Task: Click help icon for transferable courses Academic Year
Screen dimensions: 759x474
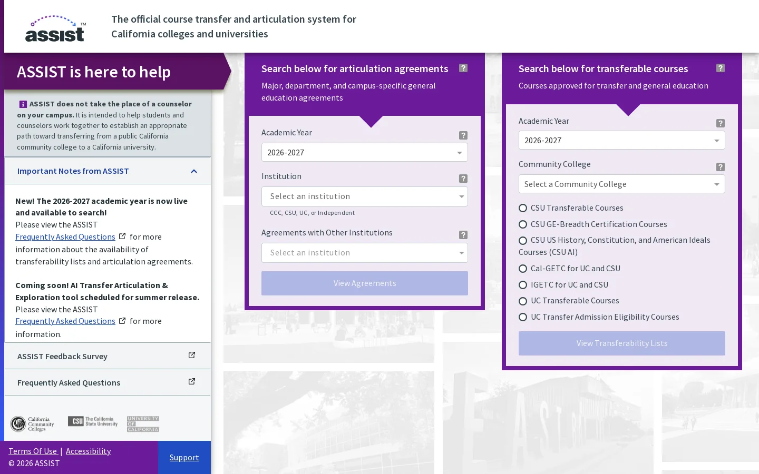Action: coord(721,123)
